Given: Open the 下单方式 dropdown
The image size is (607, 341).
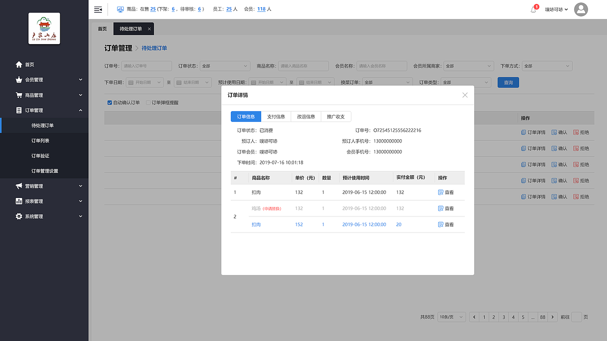Looking at the screenshot, I should [x=547, y=66].
